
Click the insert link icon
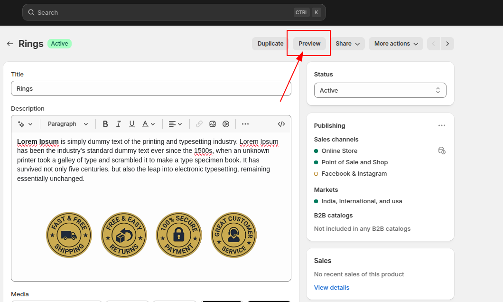click(199, 124)
